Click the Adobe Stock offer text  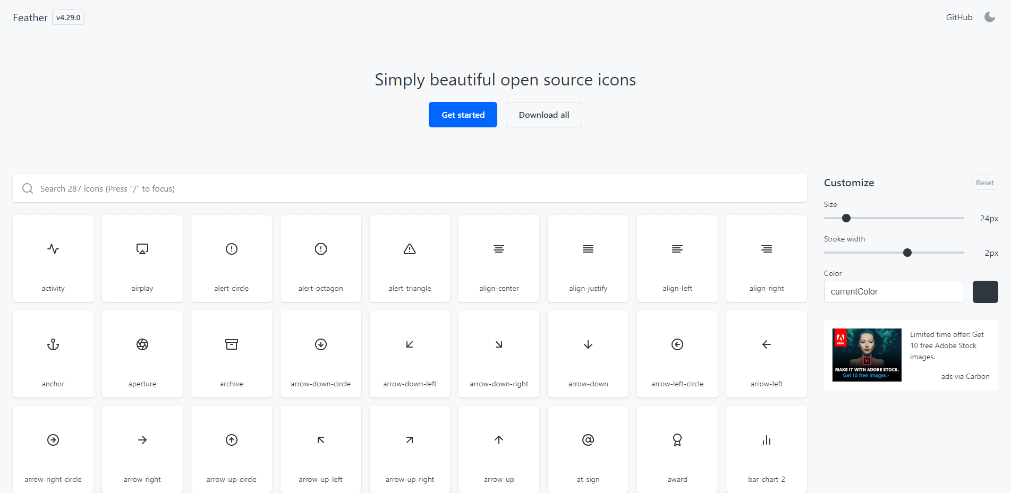(947, 345)
